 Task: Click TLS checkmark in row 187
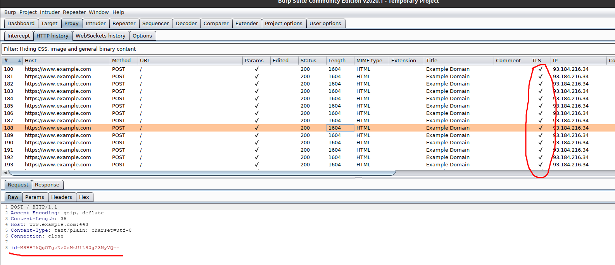[540, 121]
